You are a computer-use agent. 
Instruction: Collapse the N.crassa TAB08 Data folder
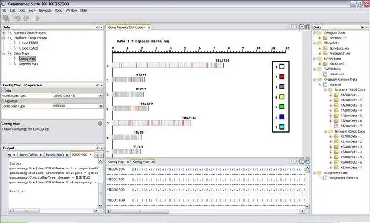tap(325, 90)
